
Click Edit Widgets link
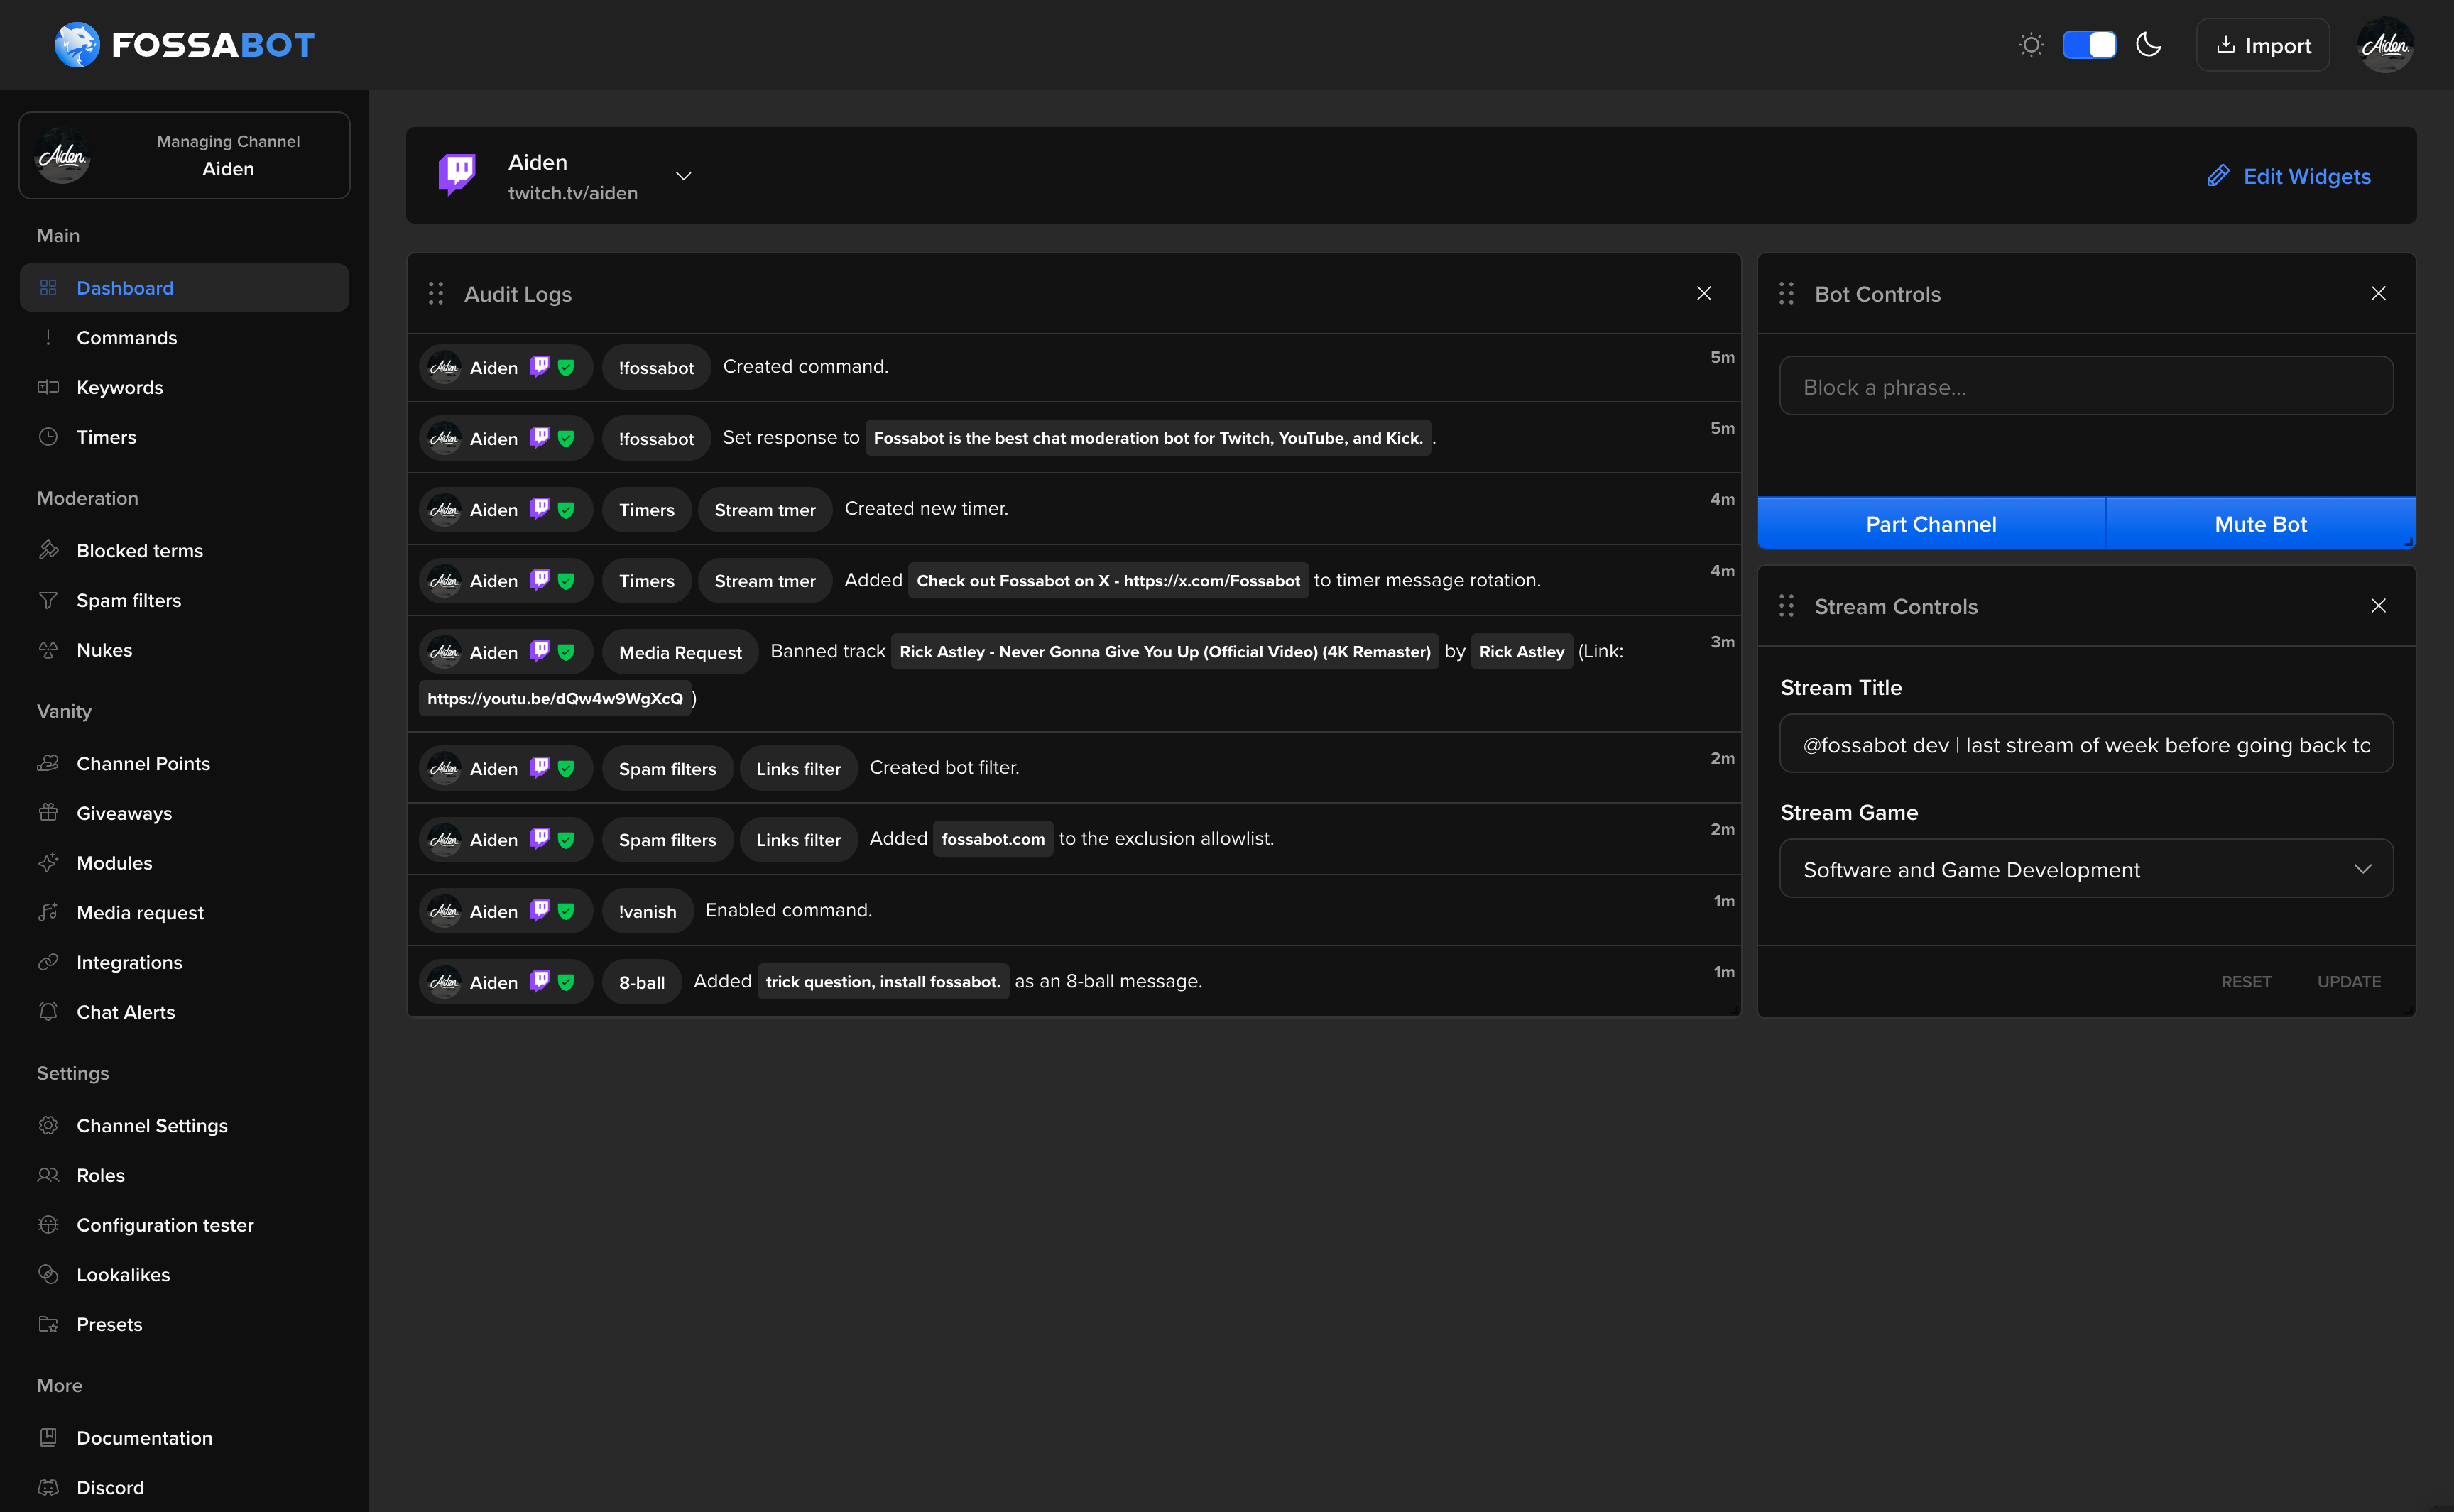2289,176
